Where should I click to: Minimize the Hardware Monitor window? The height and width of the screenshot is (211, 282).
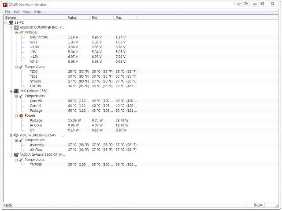click(x=255, y=4)
